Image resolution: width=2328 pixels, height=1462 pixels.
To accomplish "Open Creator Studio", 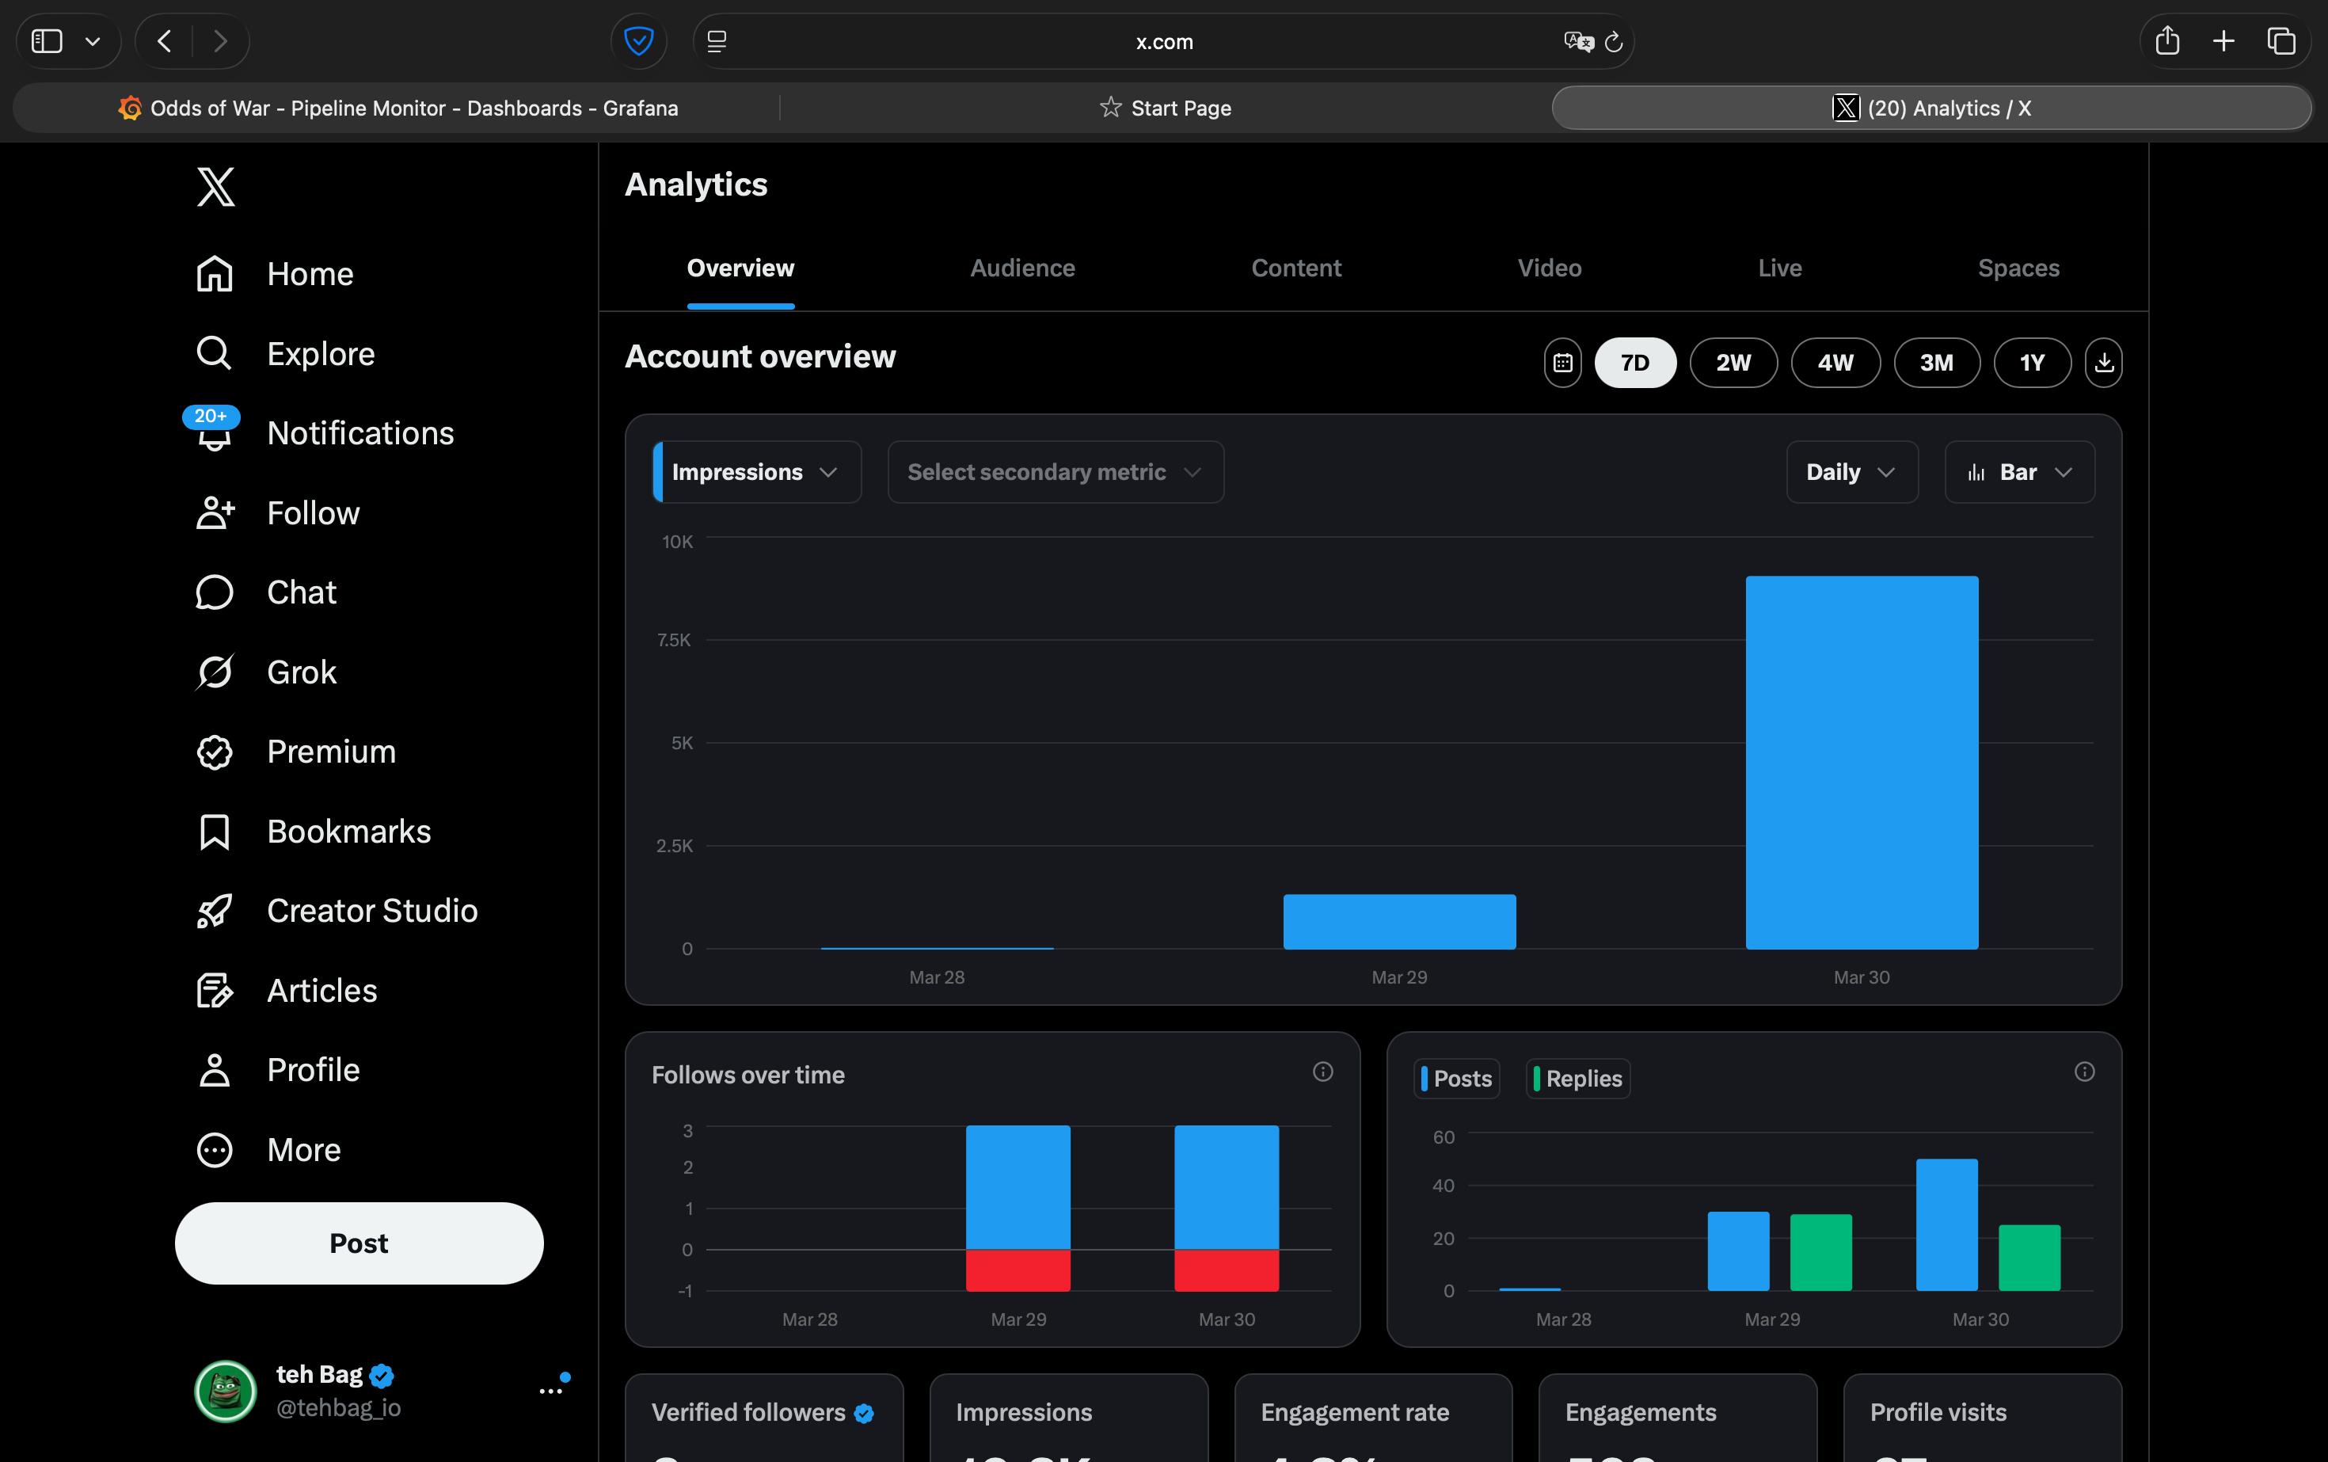I will [337, 911].
